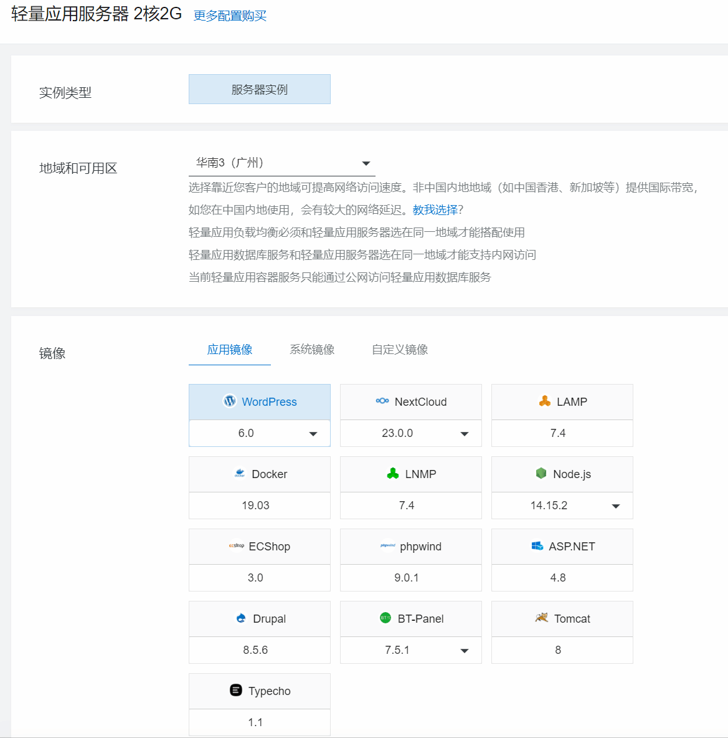Select the Drupal drop icon
The width and height of the screenshot is (728, 738).
click(x=241, y=618)
